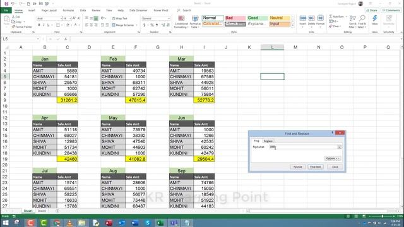Expand the Find what history dropdown
Viewport: 404px width, 227px height.
339,147
